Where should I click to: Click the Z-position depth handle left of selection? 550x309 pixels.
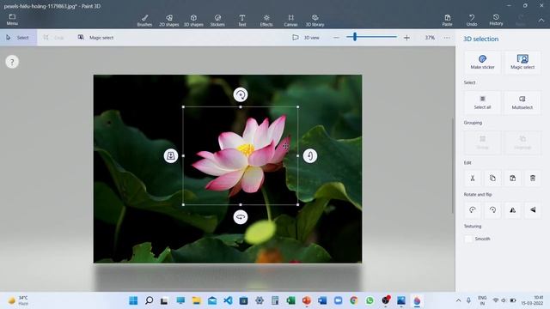pos(171,156)
